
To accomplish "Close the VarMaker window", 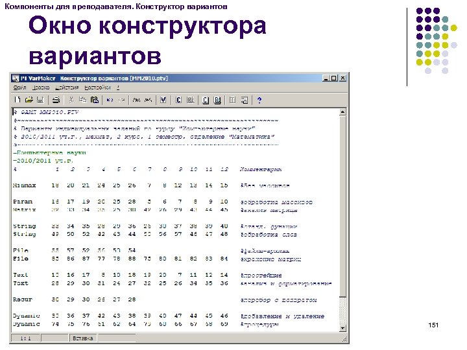I will tap(343, 78).
